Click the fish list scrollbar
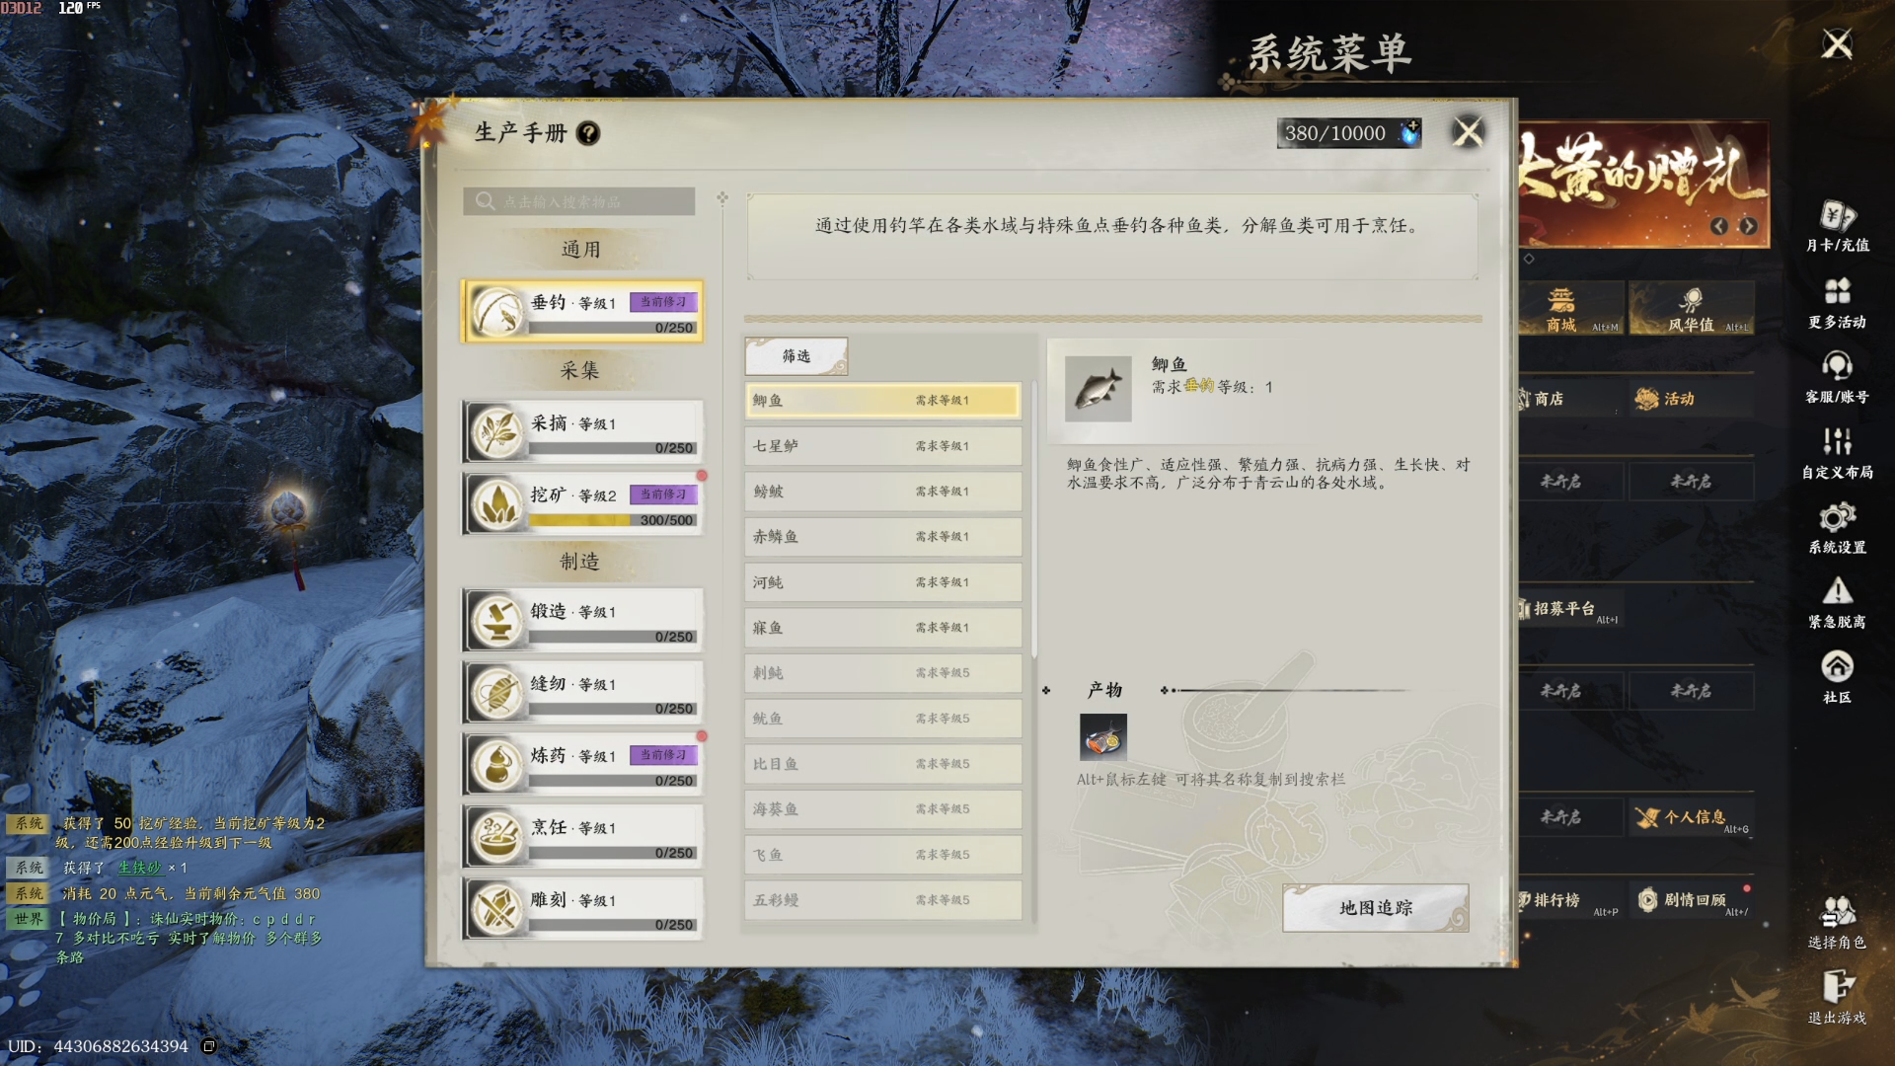Viewport: 1895px width, 1066px height. 1034,518
